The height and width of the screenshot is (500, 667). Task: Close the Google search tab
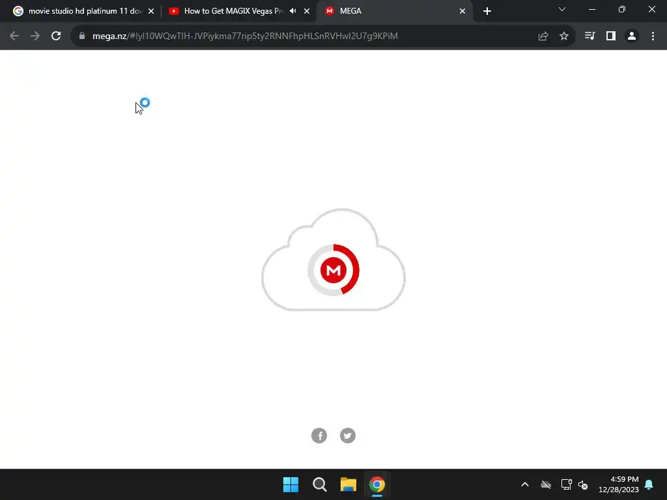[151, 11]
